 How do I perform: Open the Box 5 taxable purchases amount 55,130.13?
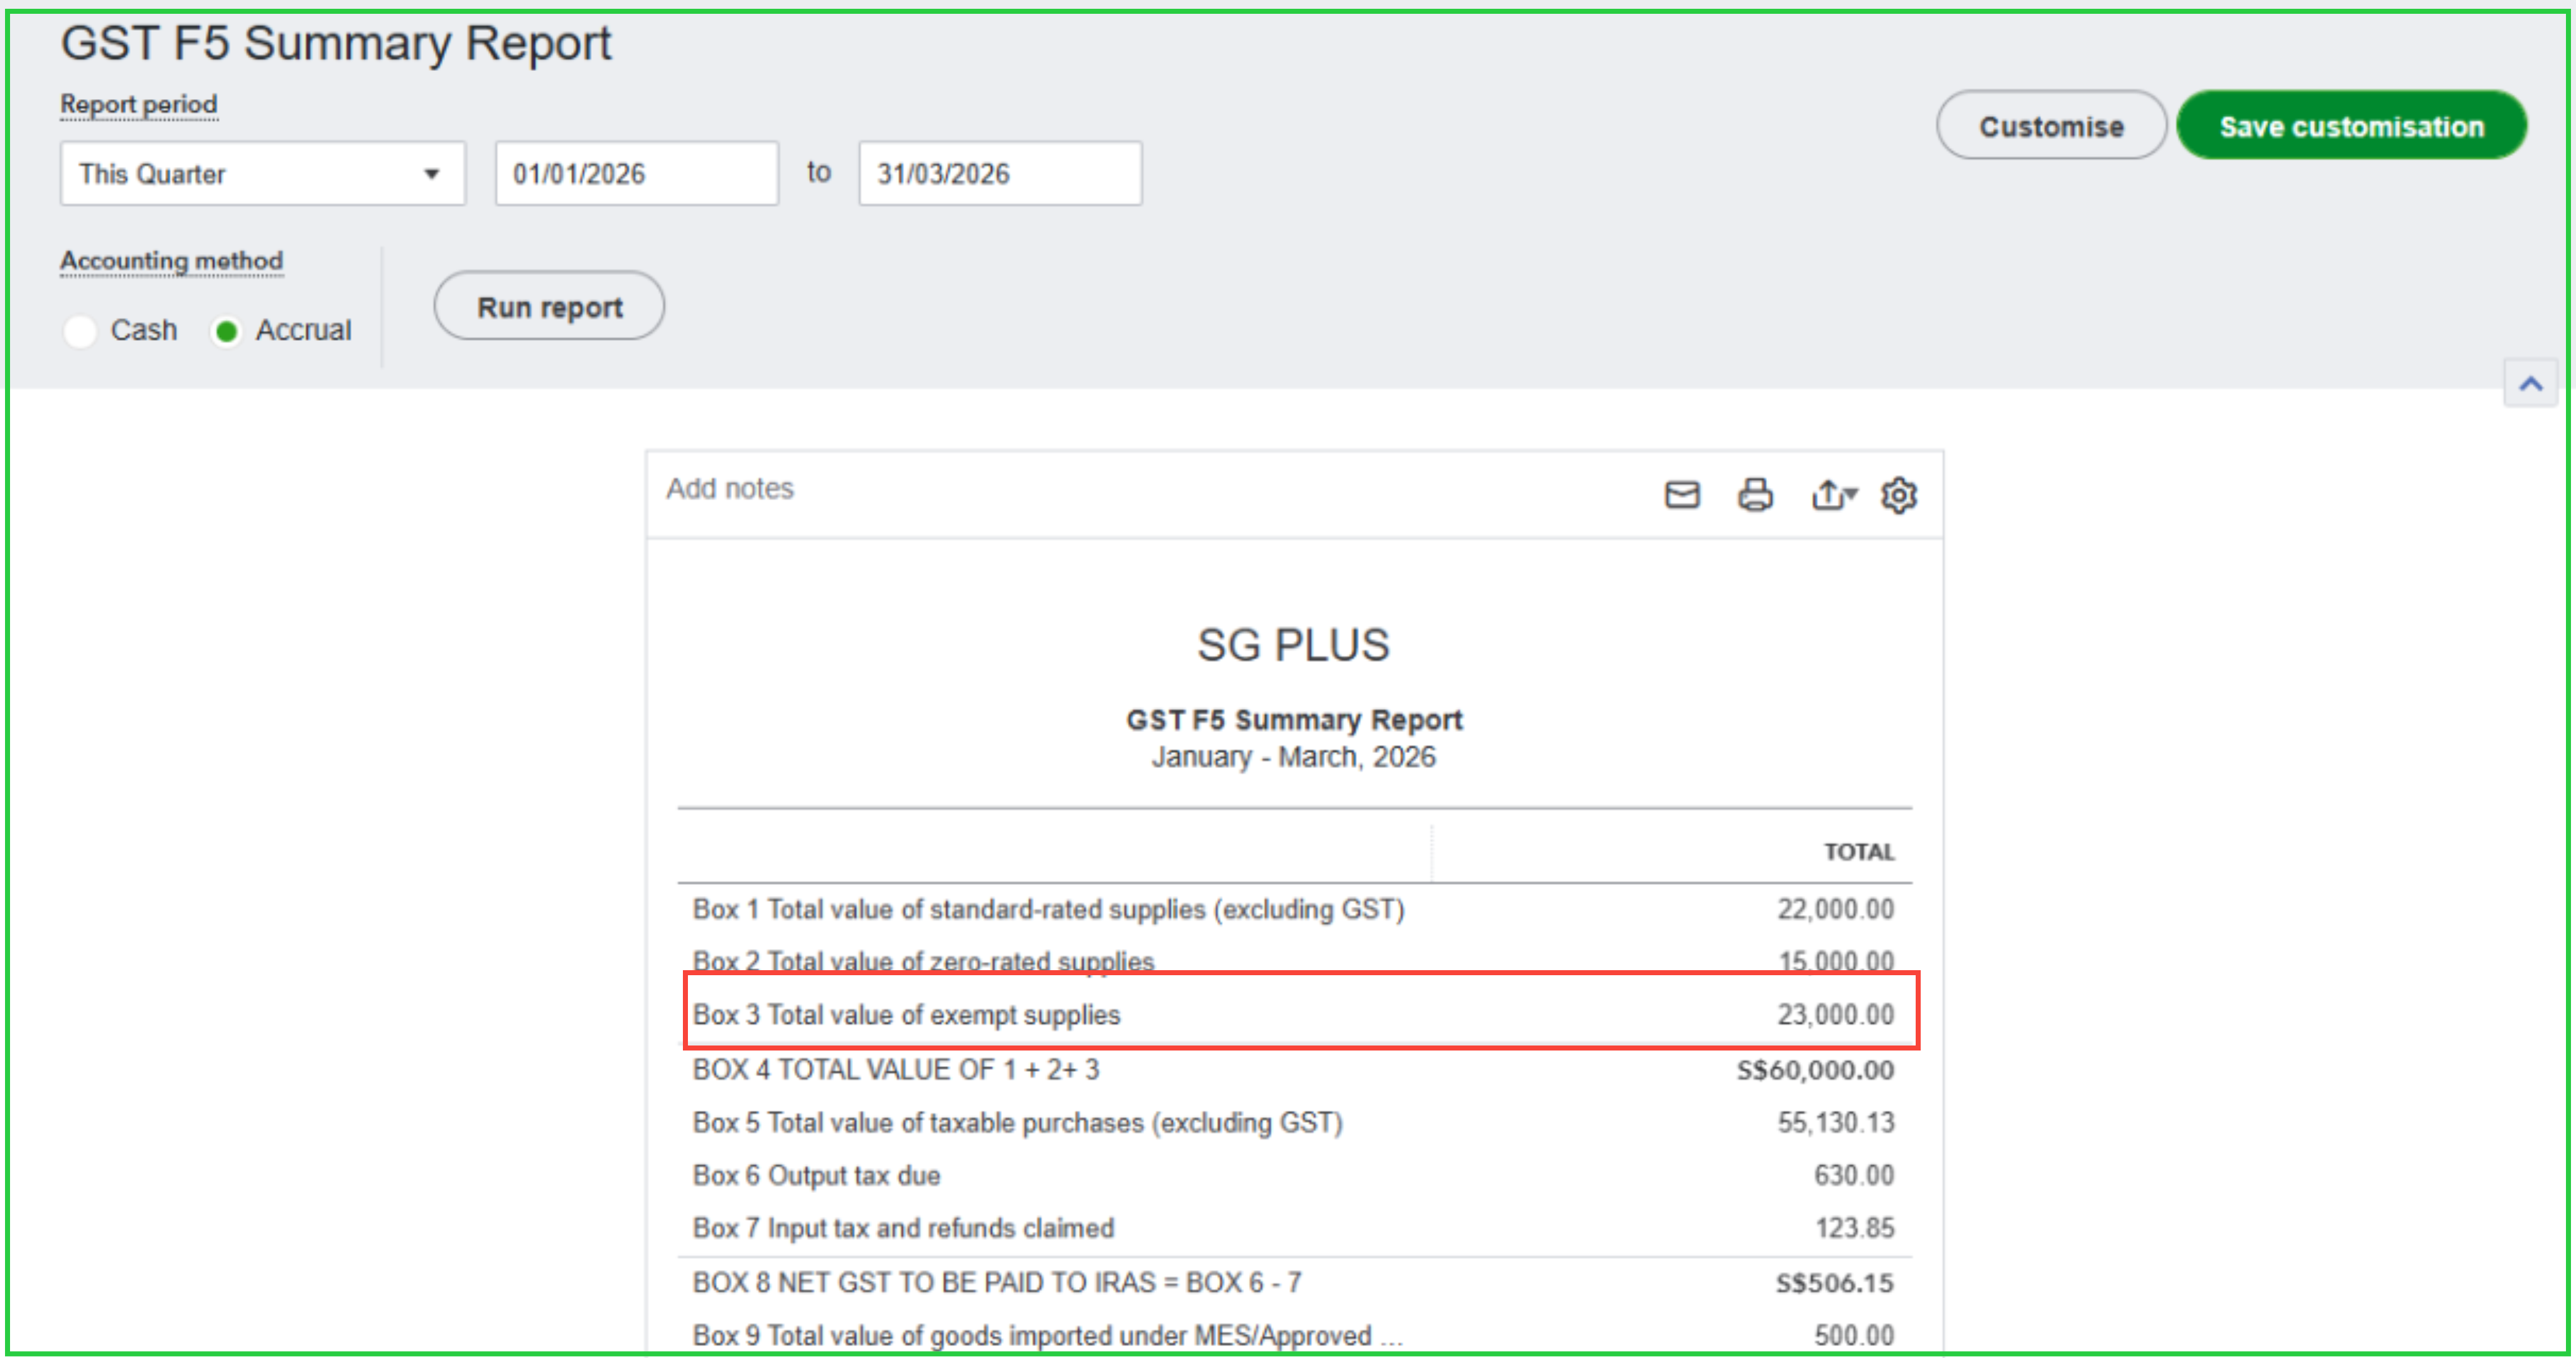coord(1834,1123)
